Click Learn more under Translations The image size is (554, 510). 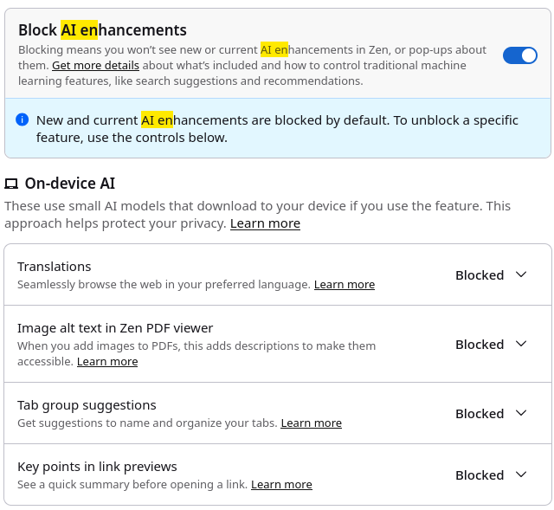click(345, 285)
